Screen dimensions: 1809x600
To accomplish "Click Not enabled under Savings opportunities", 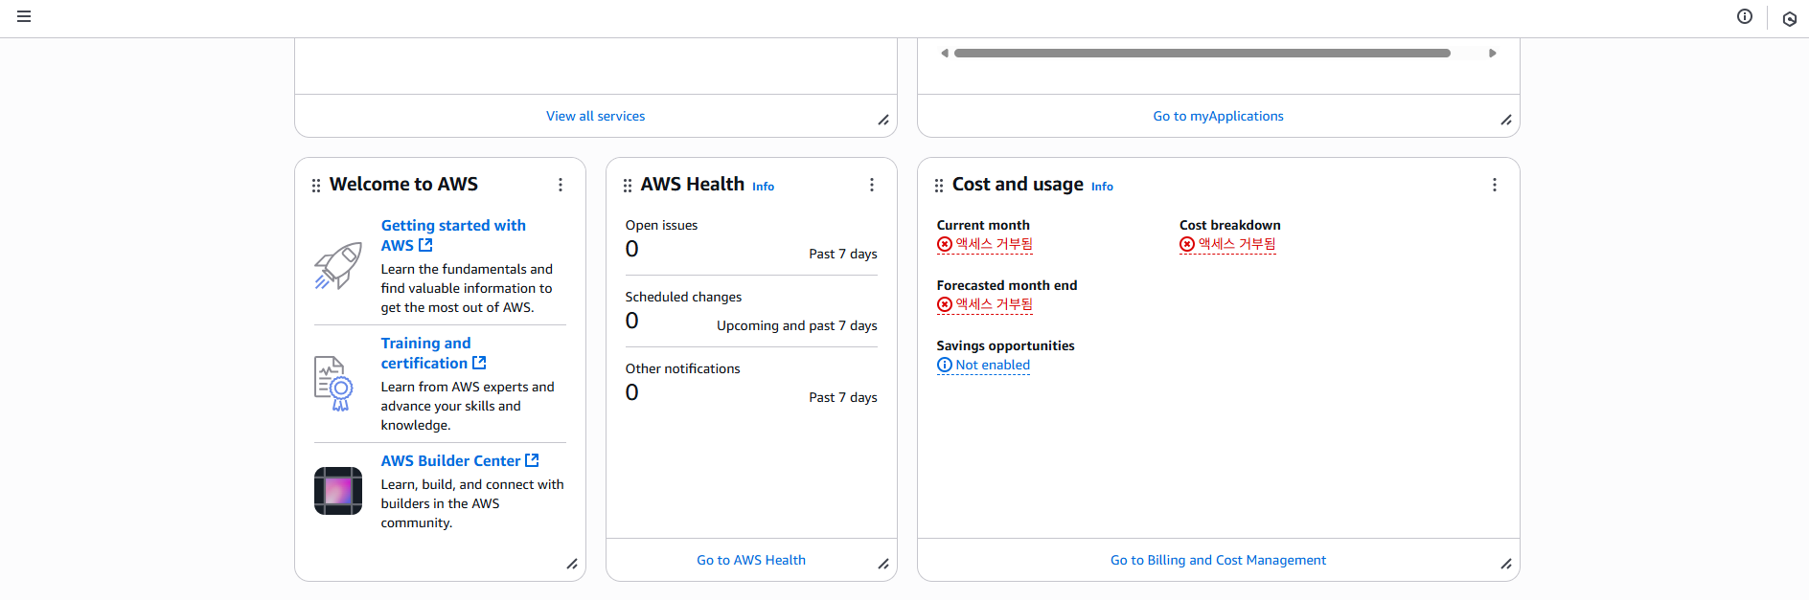I will click(x=992, y=365).
